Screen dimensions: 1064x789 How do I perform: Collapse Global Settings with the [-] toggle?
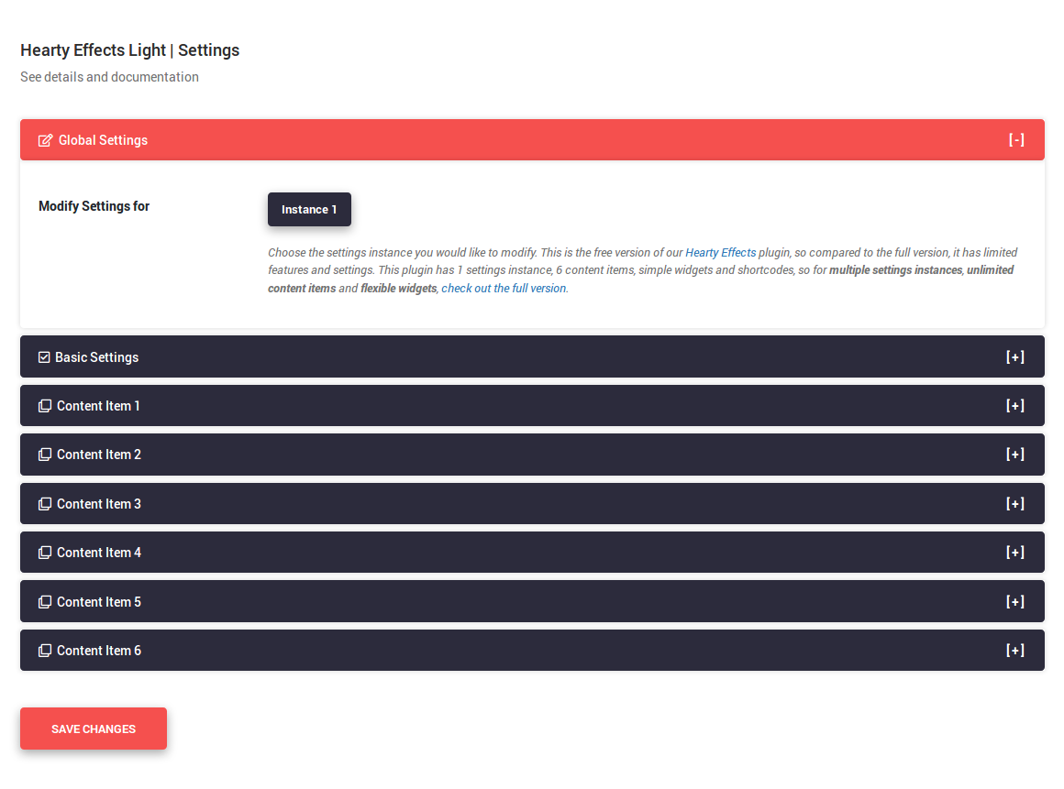[1015, 139]
